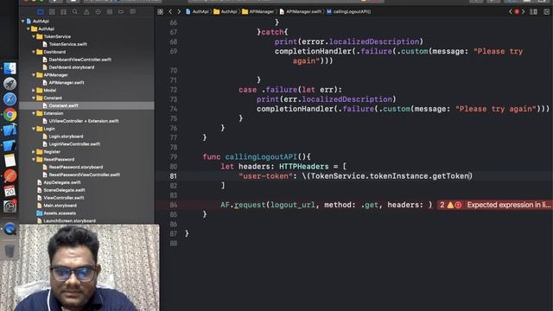Collapse the APIManager folder
Screen dimensions: 553x311
[34, 75]
